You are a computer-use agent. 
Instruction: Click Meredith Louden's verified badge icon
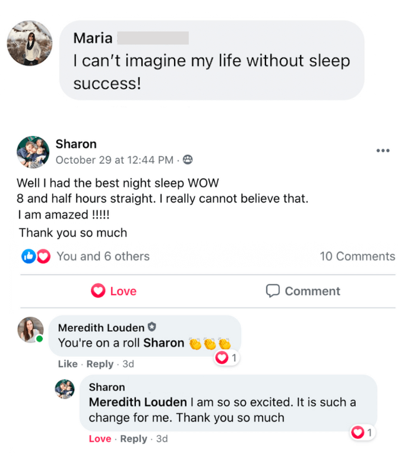tap(151, 328)
